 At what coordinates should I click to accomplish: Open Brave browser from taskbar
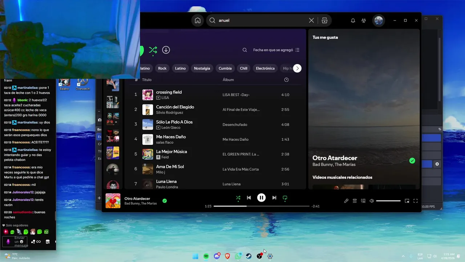227,256
